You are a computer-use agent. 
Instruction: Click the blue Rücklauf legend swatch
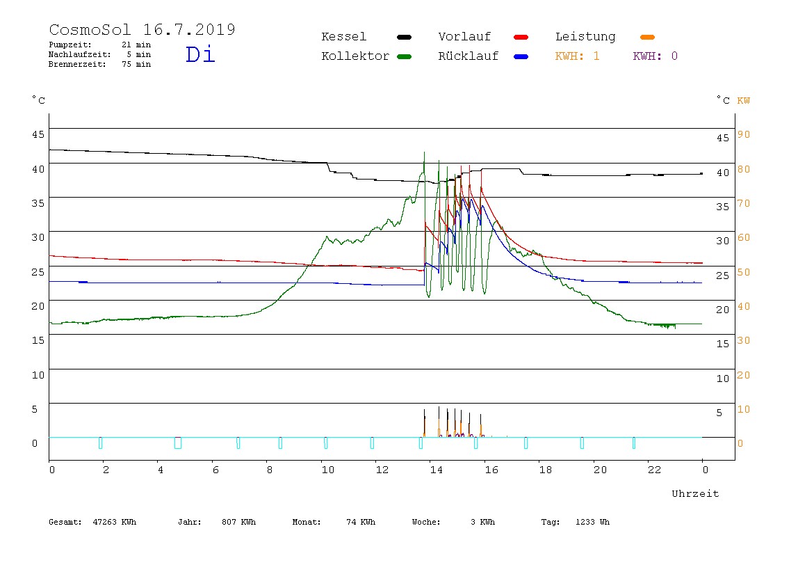pyautogui.click(x=521, y=56)
